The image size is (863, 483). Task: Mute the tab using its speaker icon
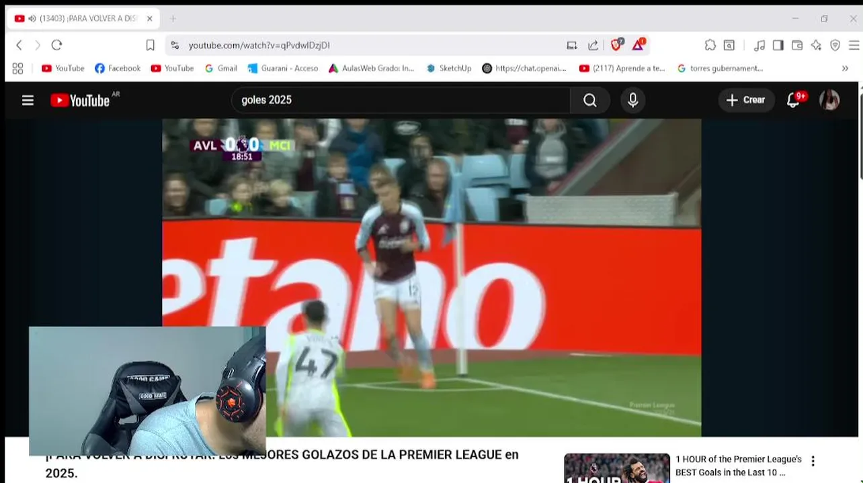tap(32, 18)
